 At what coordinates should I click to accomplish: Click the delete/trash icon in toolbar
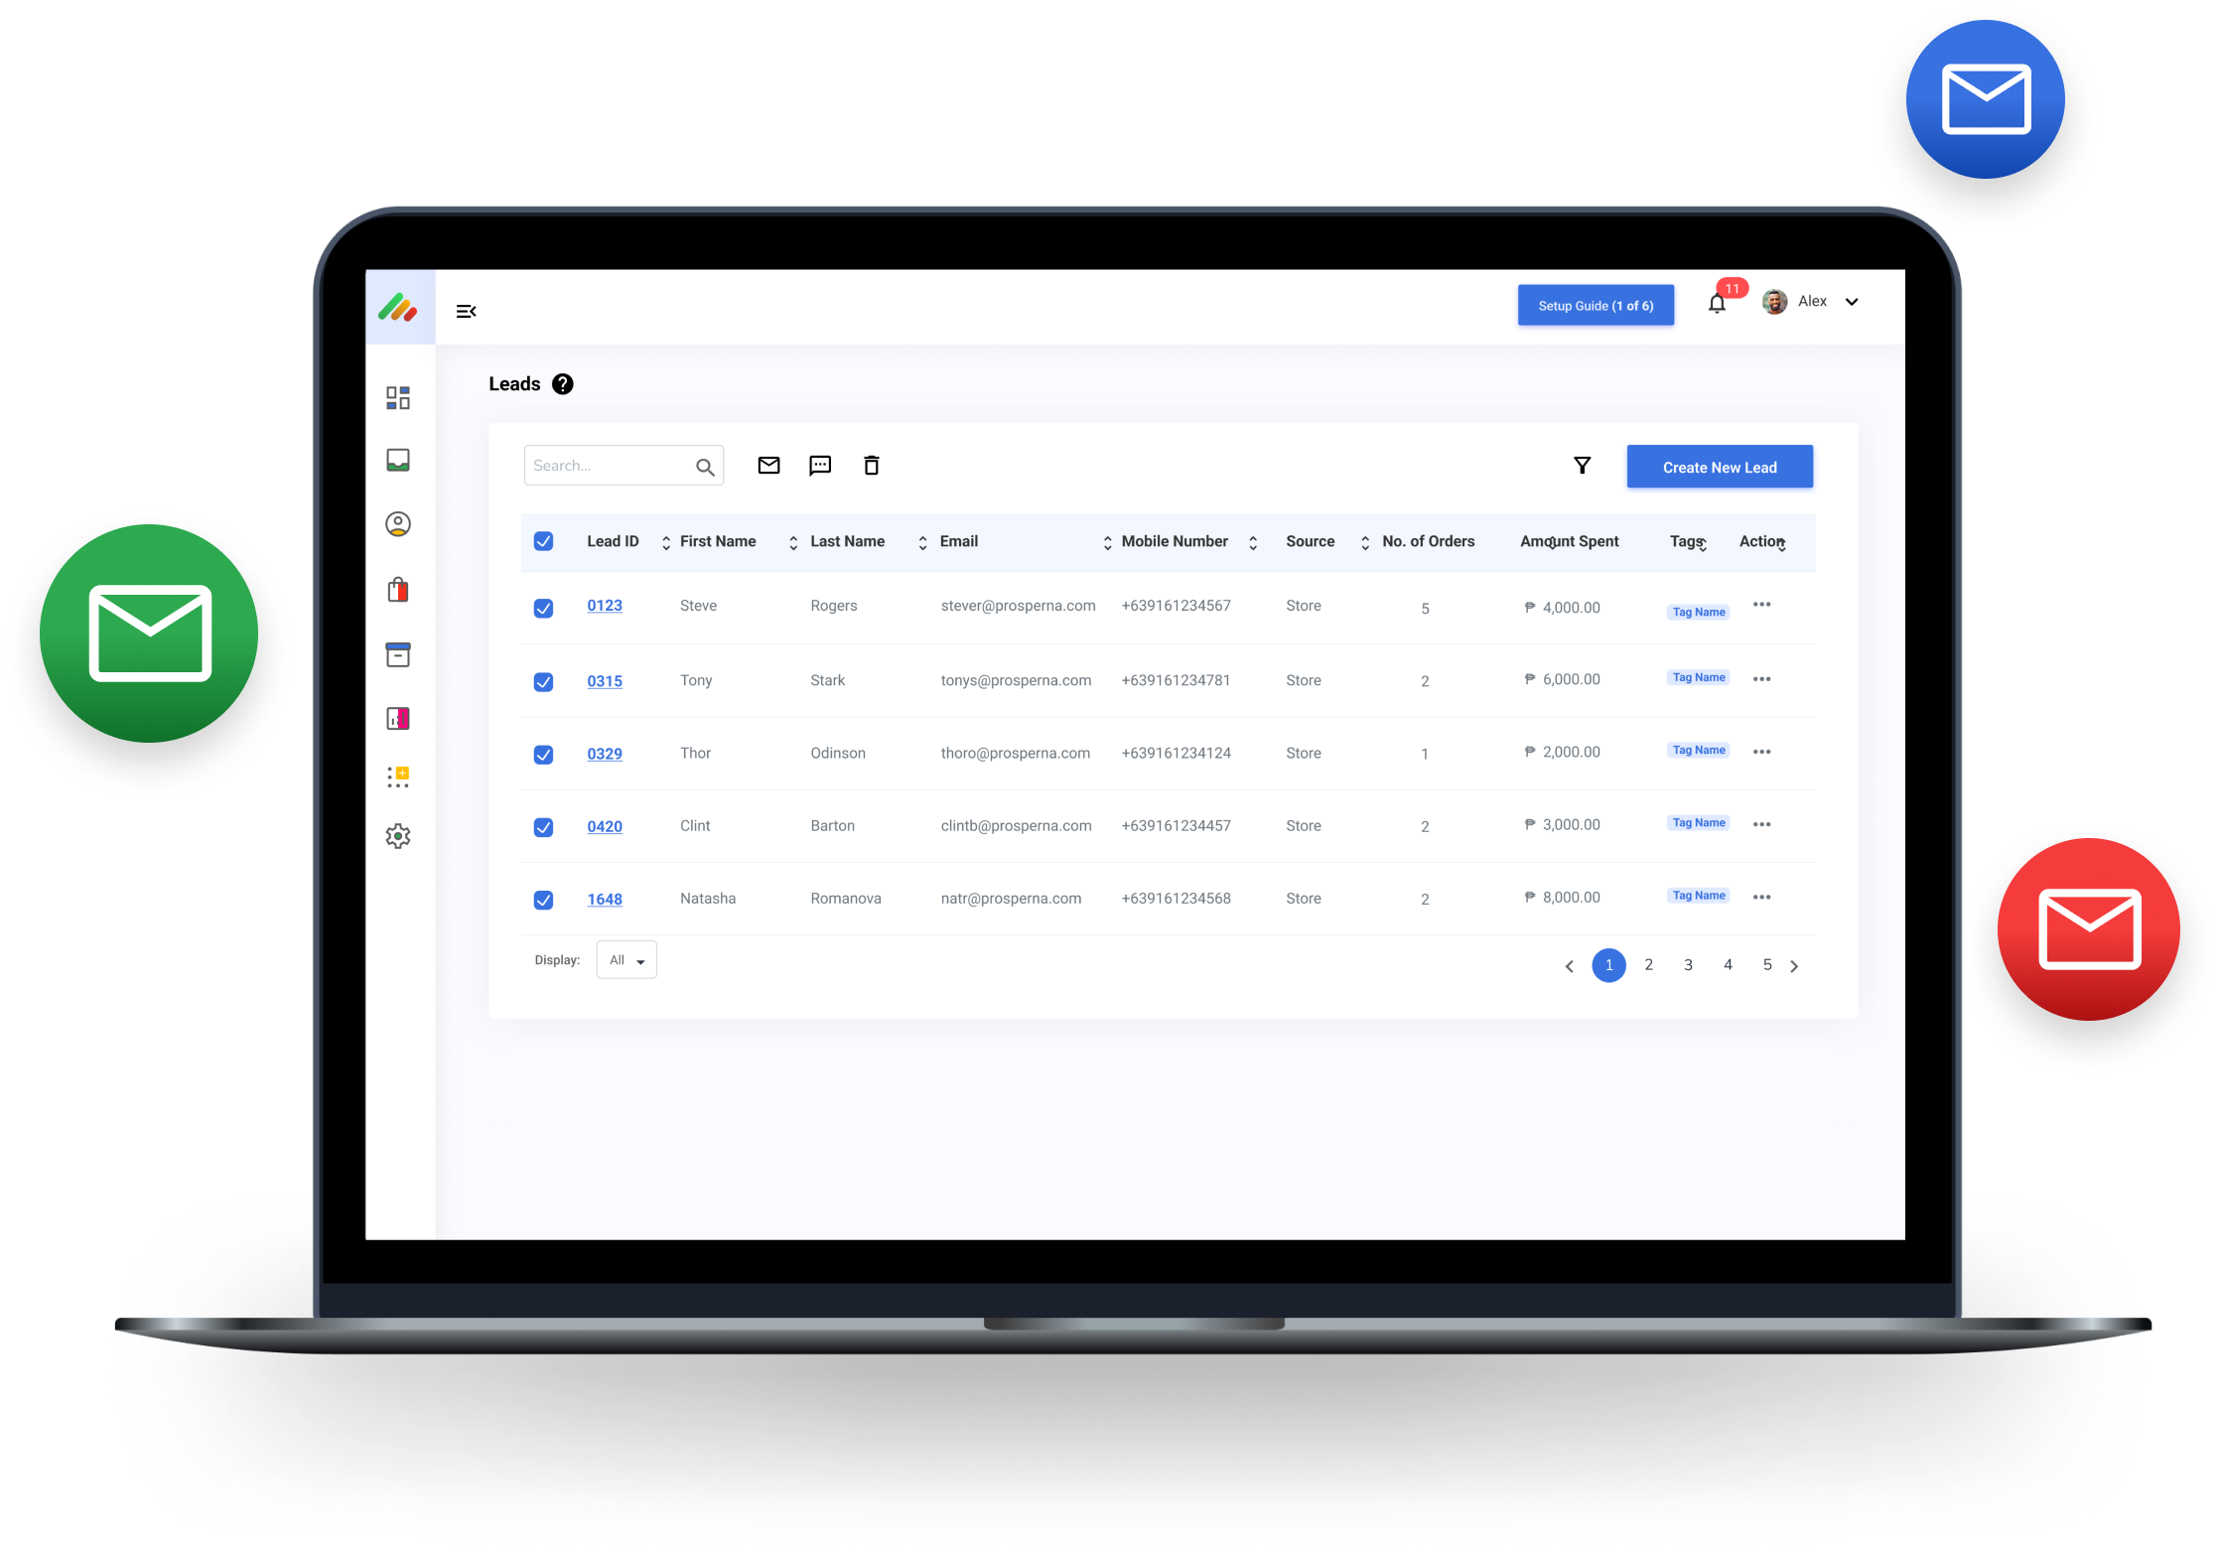point(878,467)
